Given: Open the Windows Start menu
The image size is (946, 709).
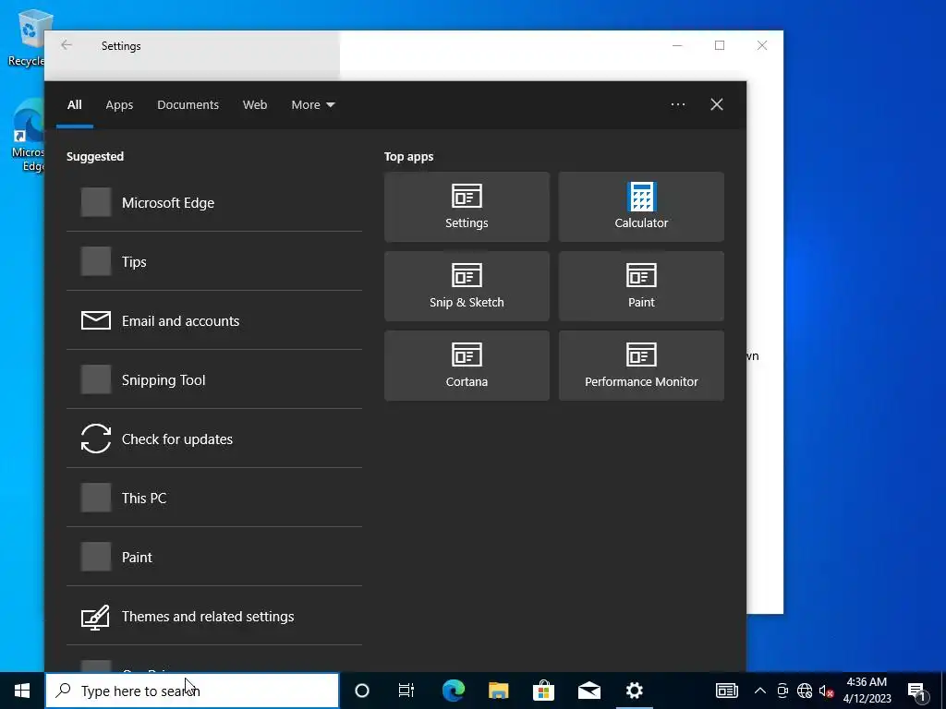Looking at the screenshot, I should (22, 691).
